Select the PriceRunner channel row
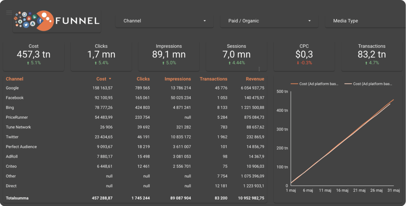 [x=135, y=117]
